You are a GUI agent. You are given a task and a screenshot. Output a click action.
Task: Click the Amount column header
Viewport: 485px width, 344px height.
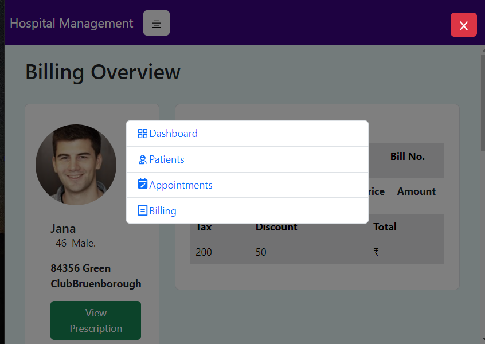[416, 191]
